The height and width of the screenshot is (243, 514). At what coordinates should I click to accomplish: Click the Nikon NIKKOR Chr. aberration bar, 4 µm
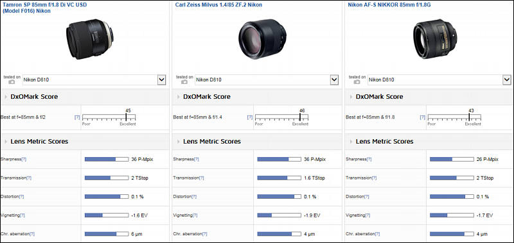click(452, 234)
